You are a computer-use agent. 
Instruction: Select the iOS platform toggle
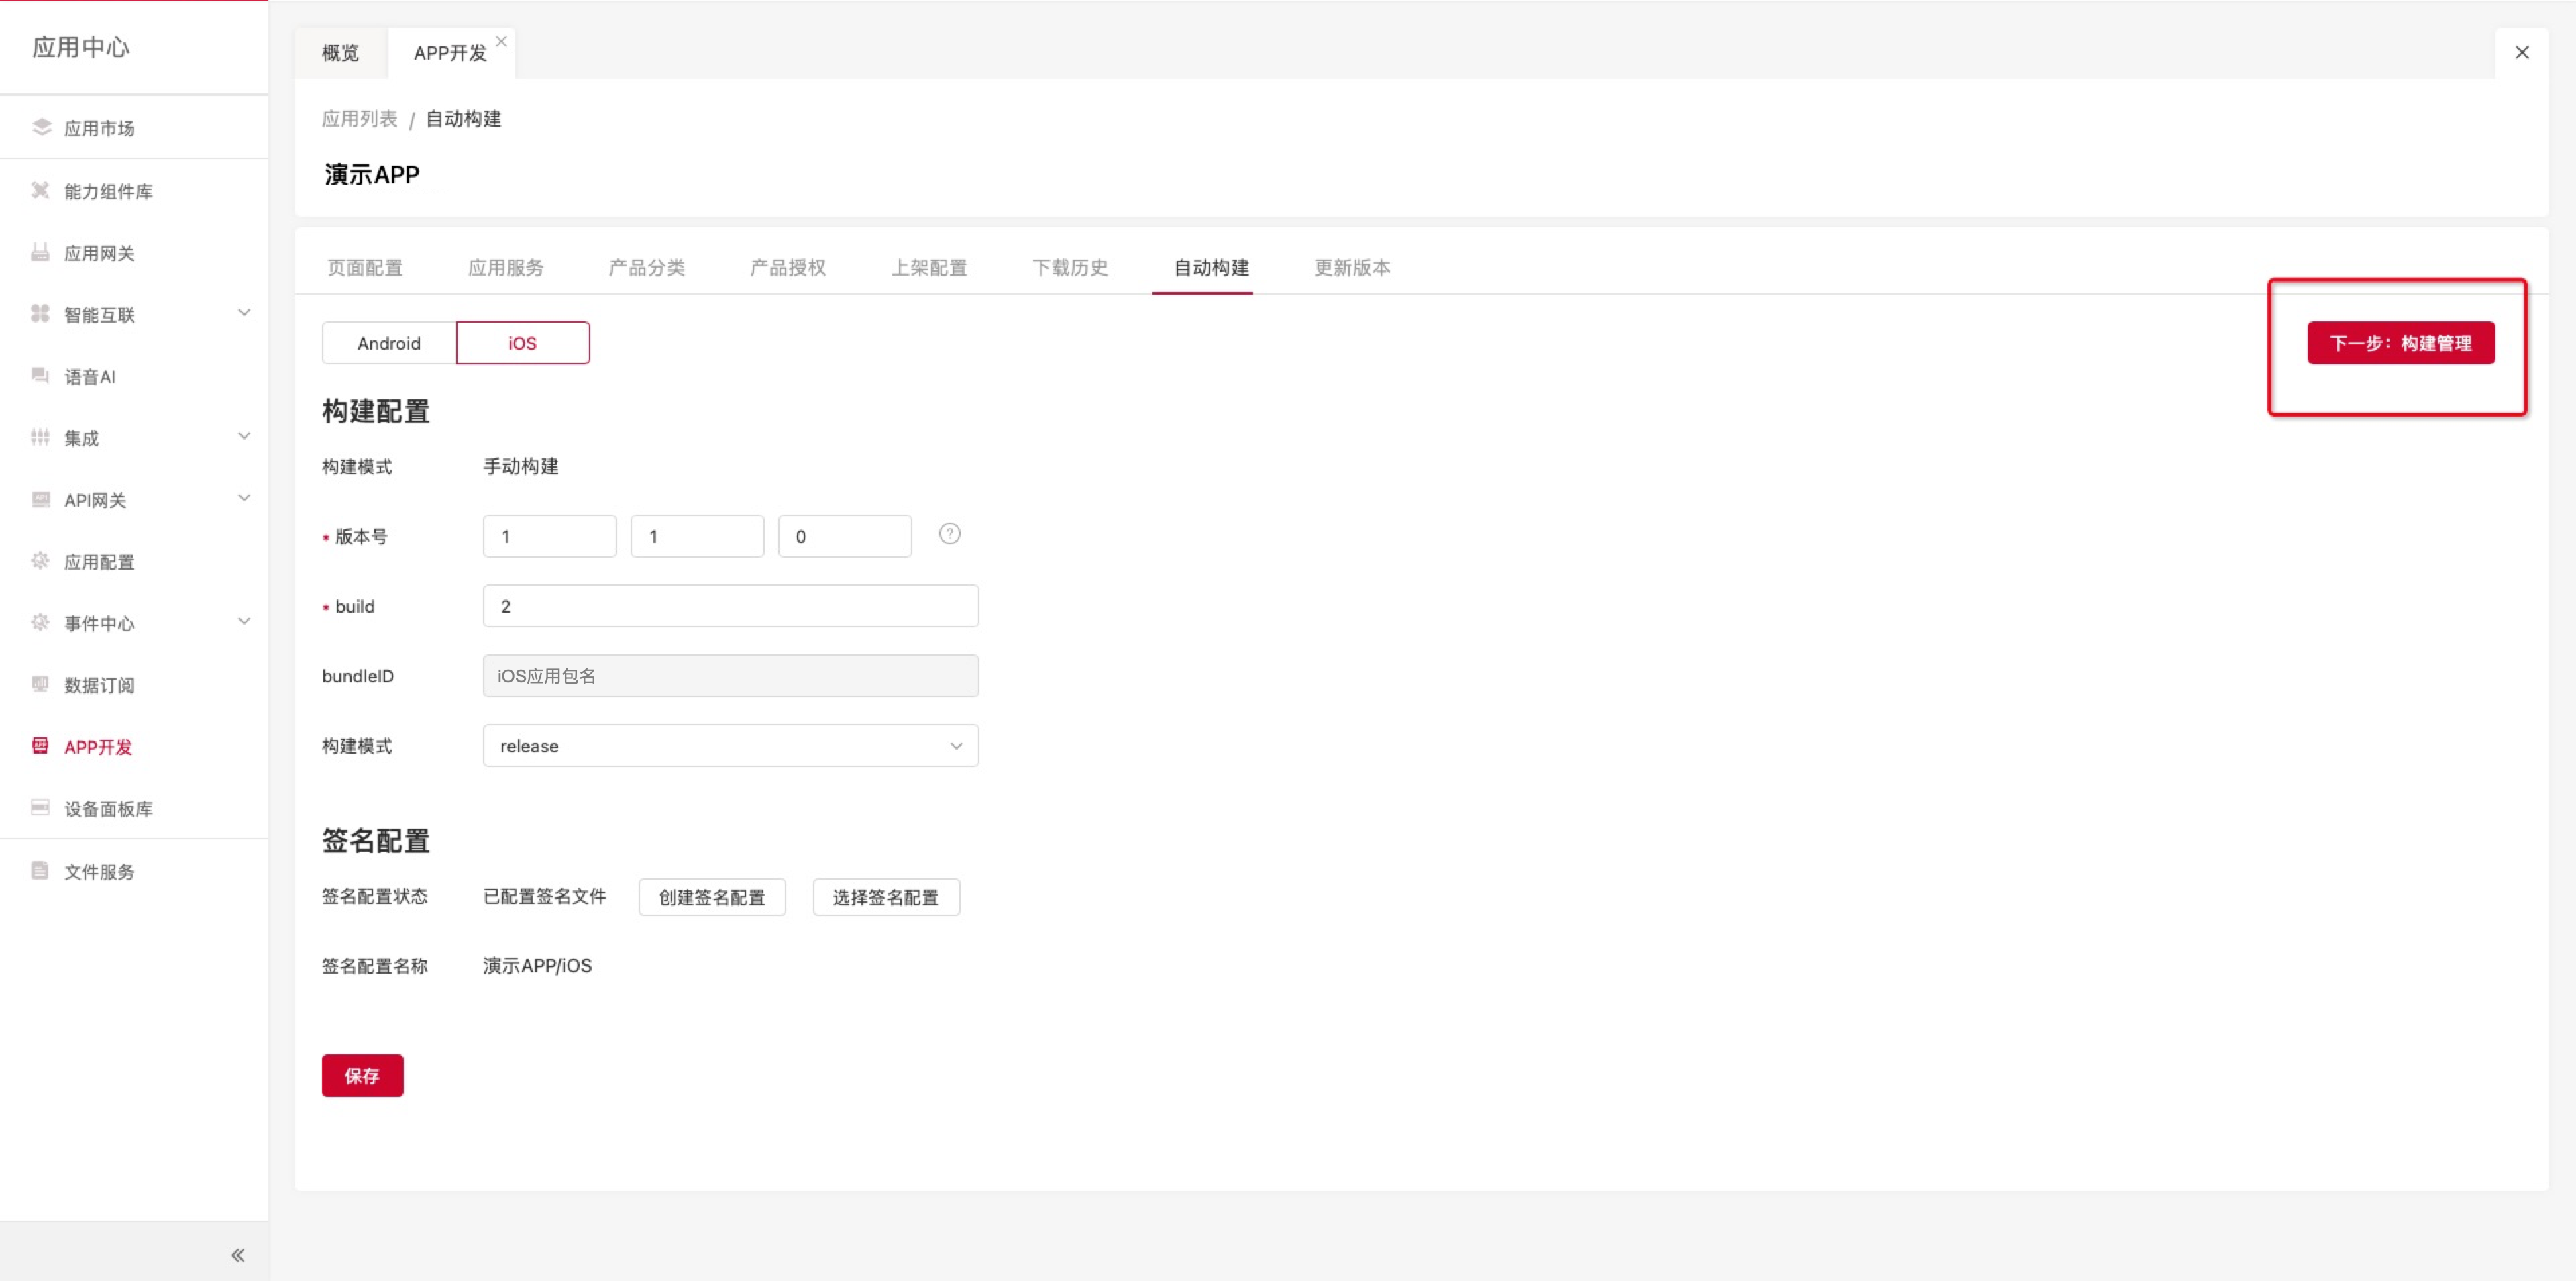pos(522,343)
